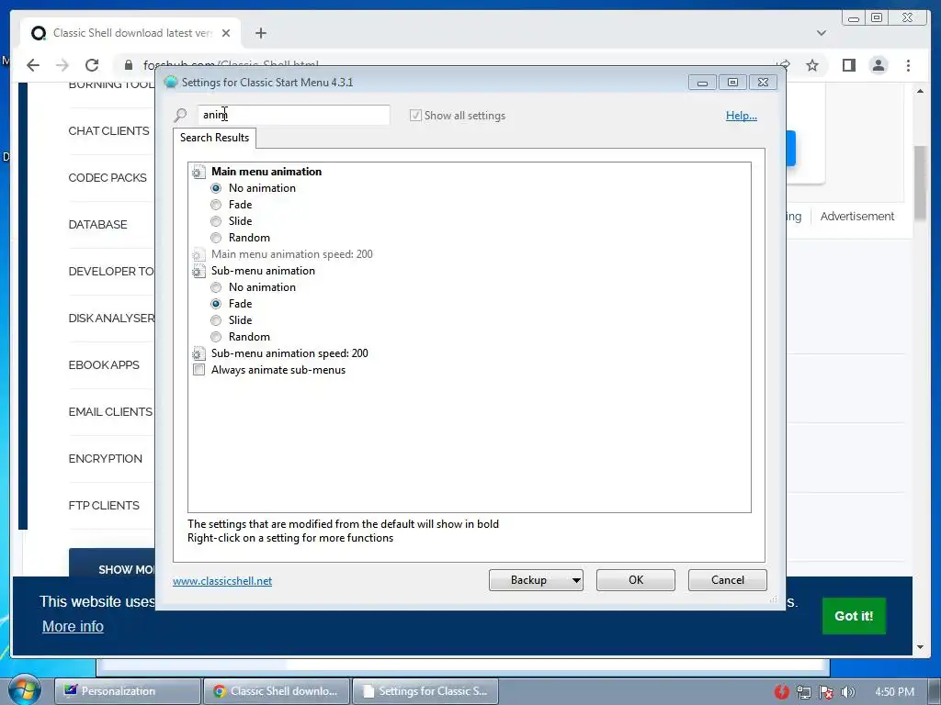Reload the Chrome page
Screen dimensions: 941x705
click(92, 65)
